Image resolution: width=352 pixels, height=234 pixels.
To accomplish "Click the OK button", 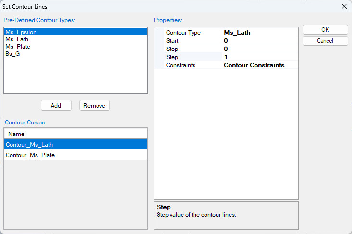I will (x=325, y=30).
